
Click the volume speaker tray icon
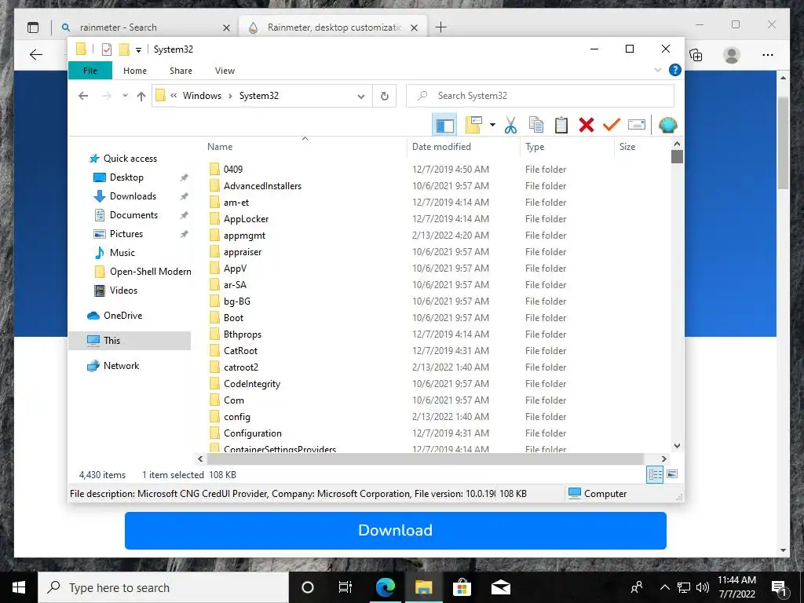tap(703, 587)
